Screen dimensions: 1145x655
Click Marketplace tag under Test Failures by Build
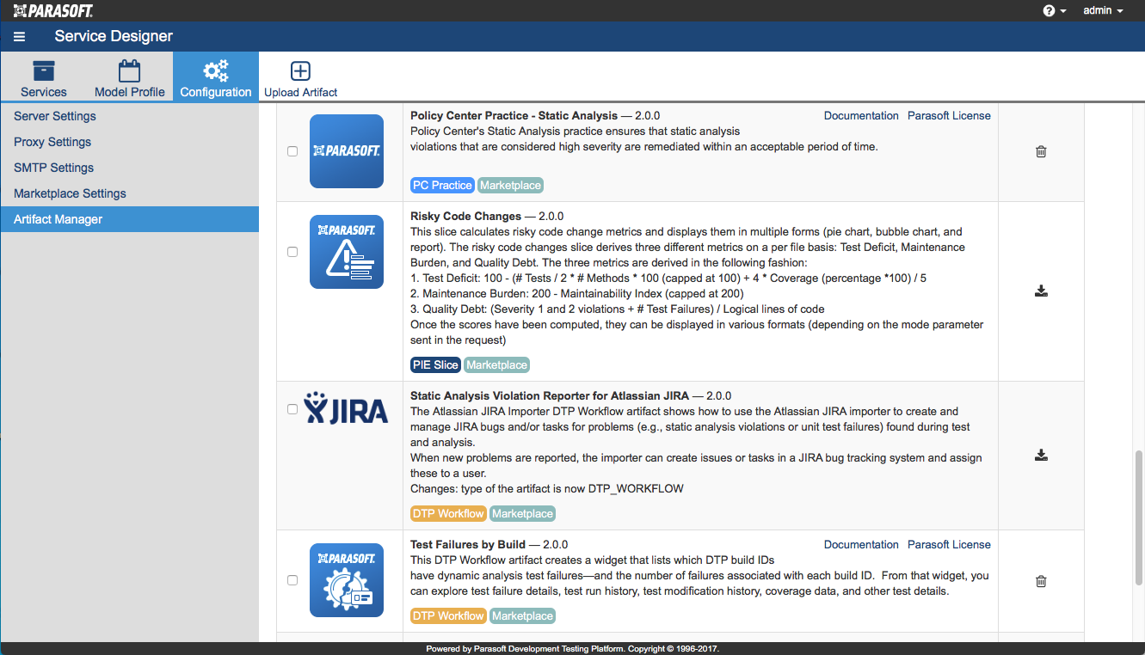click(x=522, y=615)
